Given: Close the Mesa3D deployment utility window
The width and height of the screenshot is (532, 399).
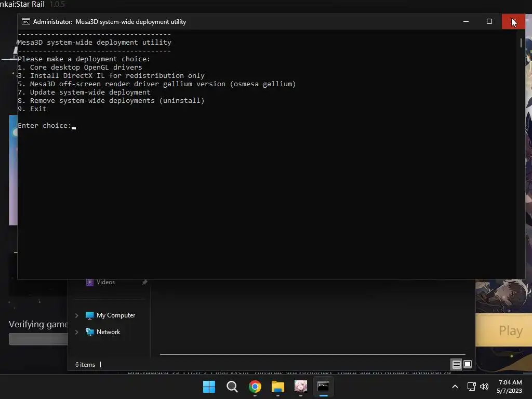Looking at the screenshot, I should tap(513, 22).
